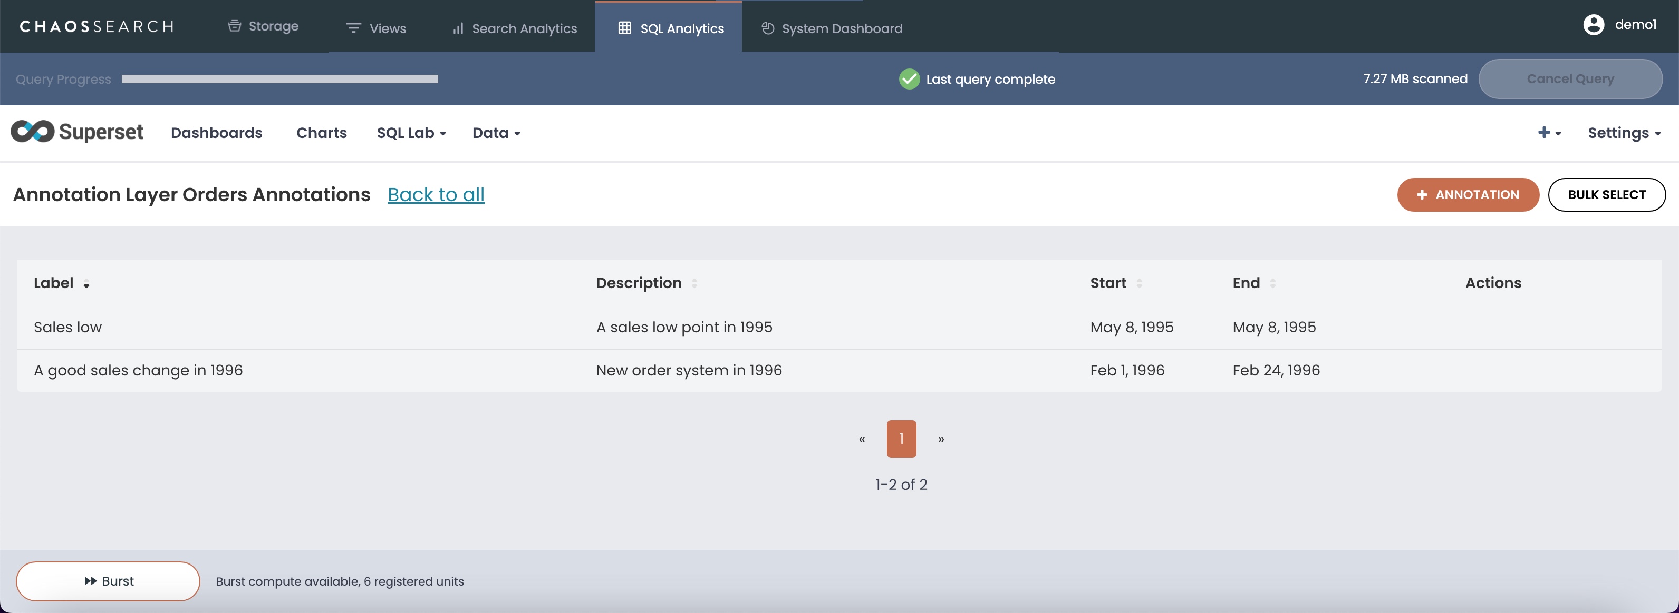Go to Search Analytics tab

514,28
